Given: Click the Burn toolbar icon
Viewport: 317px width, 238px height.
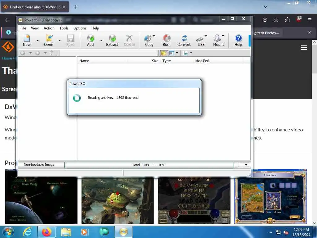Looking at the screenshot, I should [167, 40].
